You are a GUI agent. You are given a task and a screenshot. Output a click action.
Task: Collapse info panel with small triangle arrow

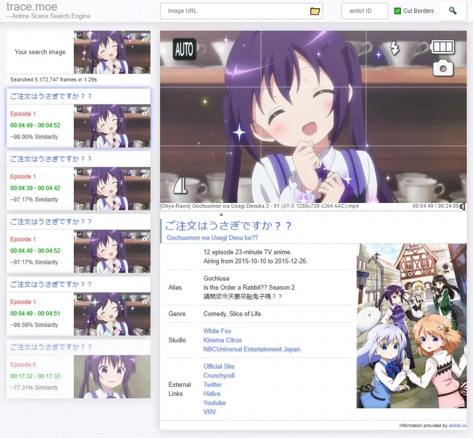click(221, 214)
